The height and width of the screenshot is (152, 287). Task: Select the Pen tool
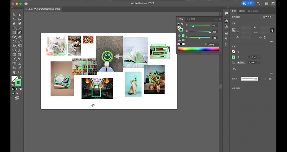14,24
